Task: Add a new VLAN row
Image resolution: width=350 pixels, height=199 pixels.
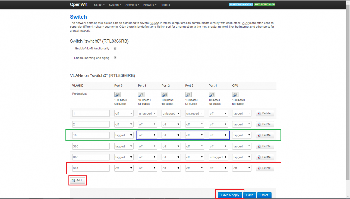Action: pos(77,181)
